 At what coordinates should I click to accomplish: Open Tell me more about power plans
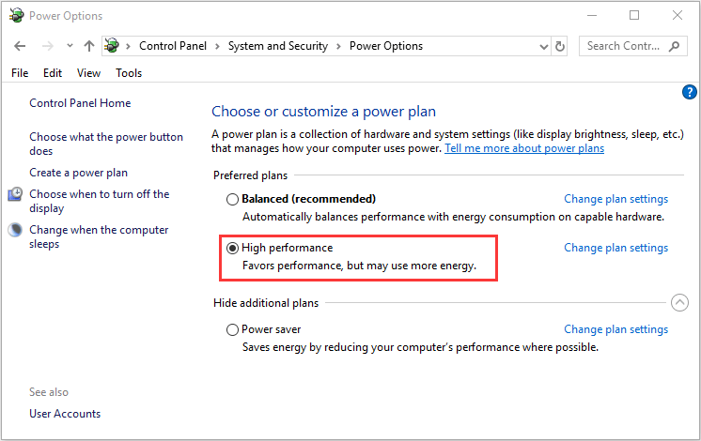coord(524,148)
